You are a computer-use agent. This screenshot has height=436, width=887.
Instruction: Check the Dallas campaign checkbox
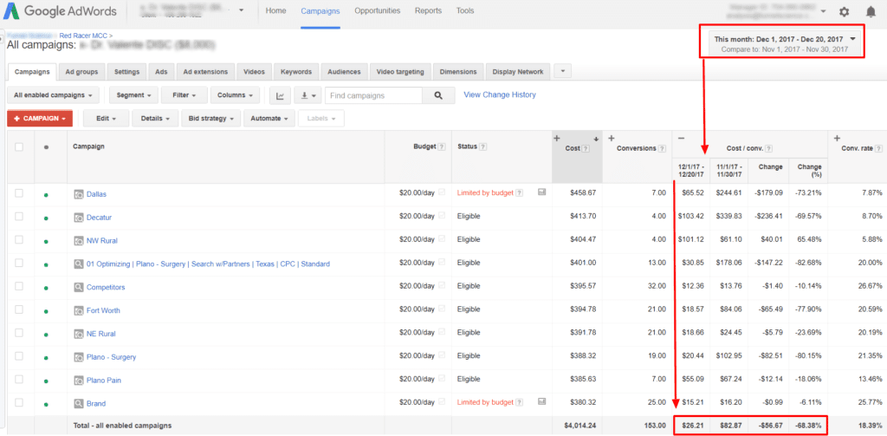[19, 192]
